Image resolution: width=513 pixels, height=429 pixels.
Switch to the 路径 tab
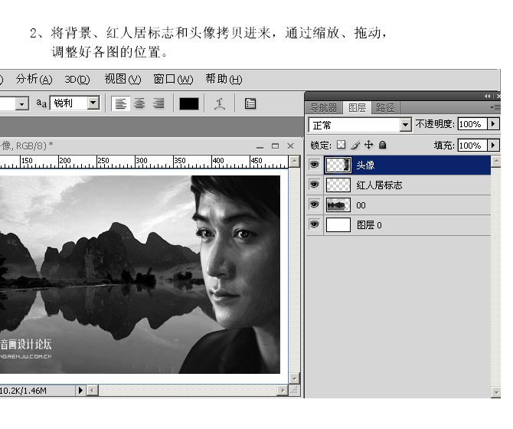click(385, 108)
